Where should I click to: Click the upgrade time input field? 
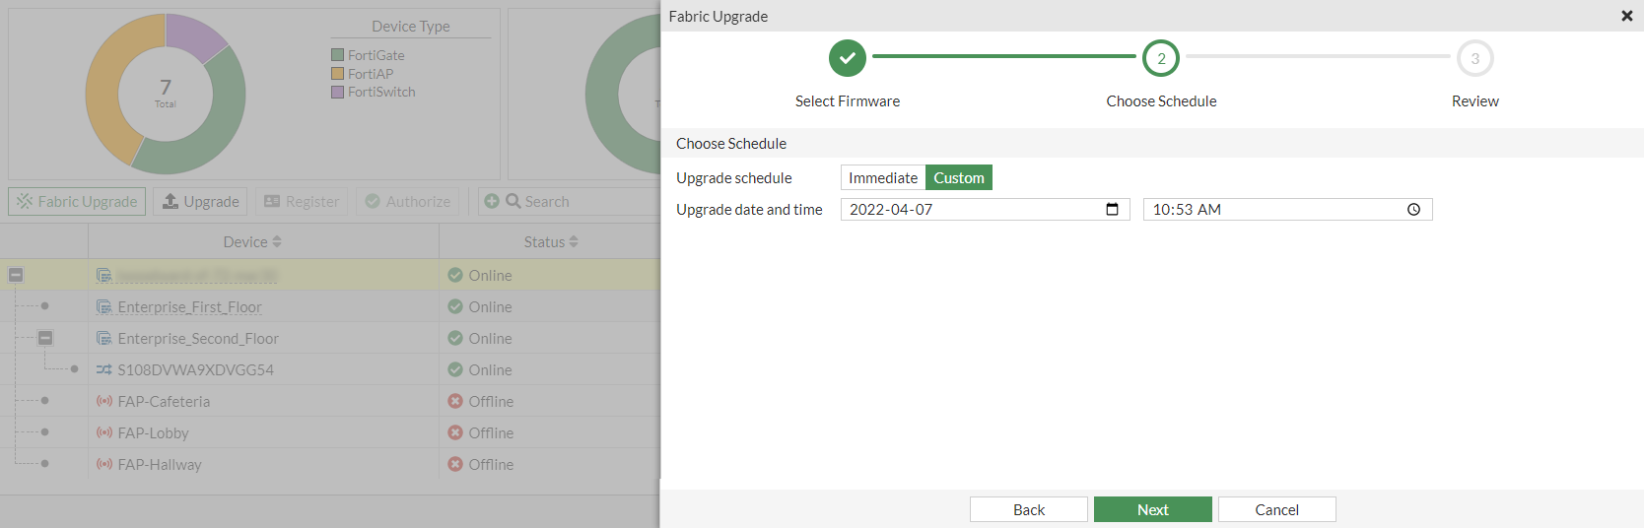click(x=1271, y=209)
